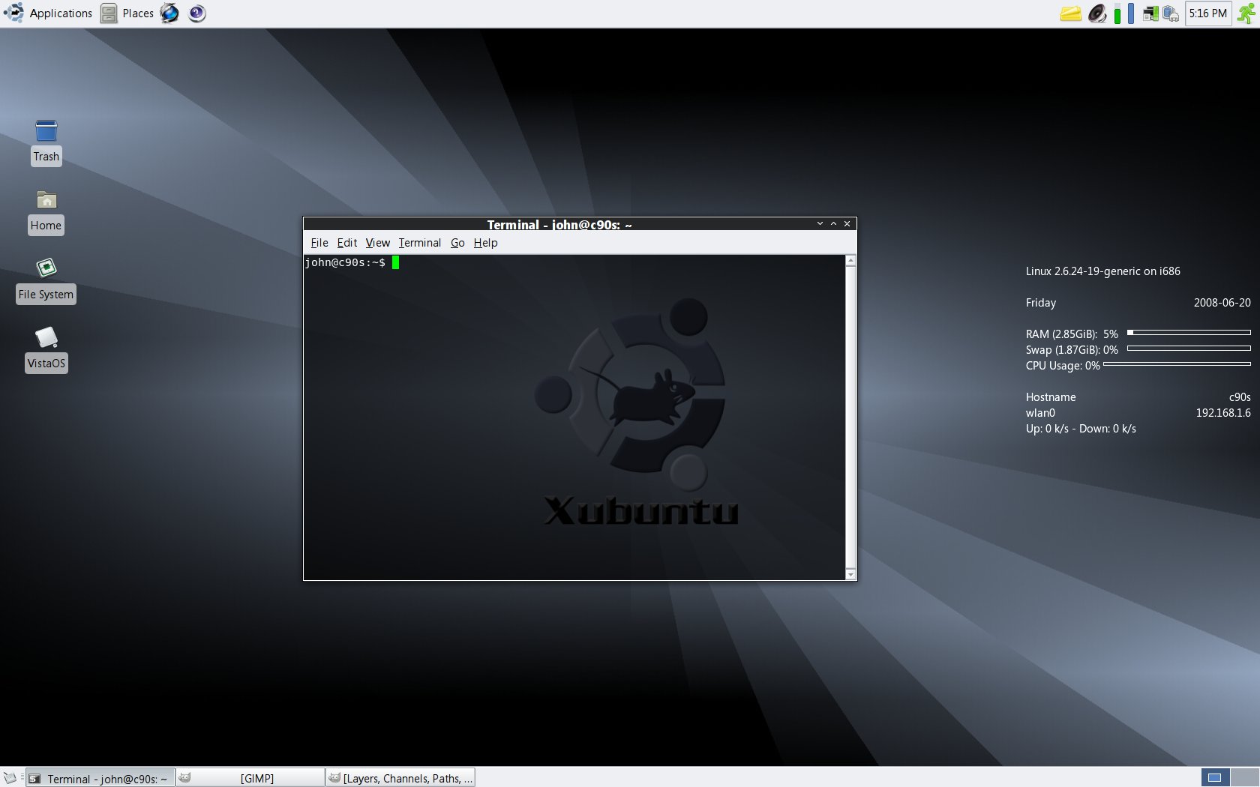The height and width of the screenshot is (787, 1260).
Task: Click the RAM usage bar
Action: coord(1189,332)
